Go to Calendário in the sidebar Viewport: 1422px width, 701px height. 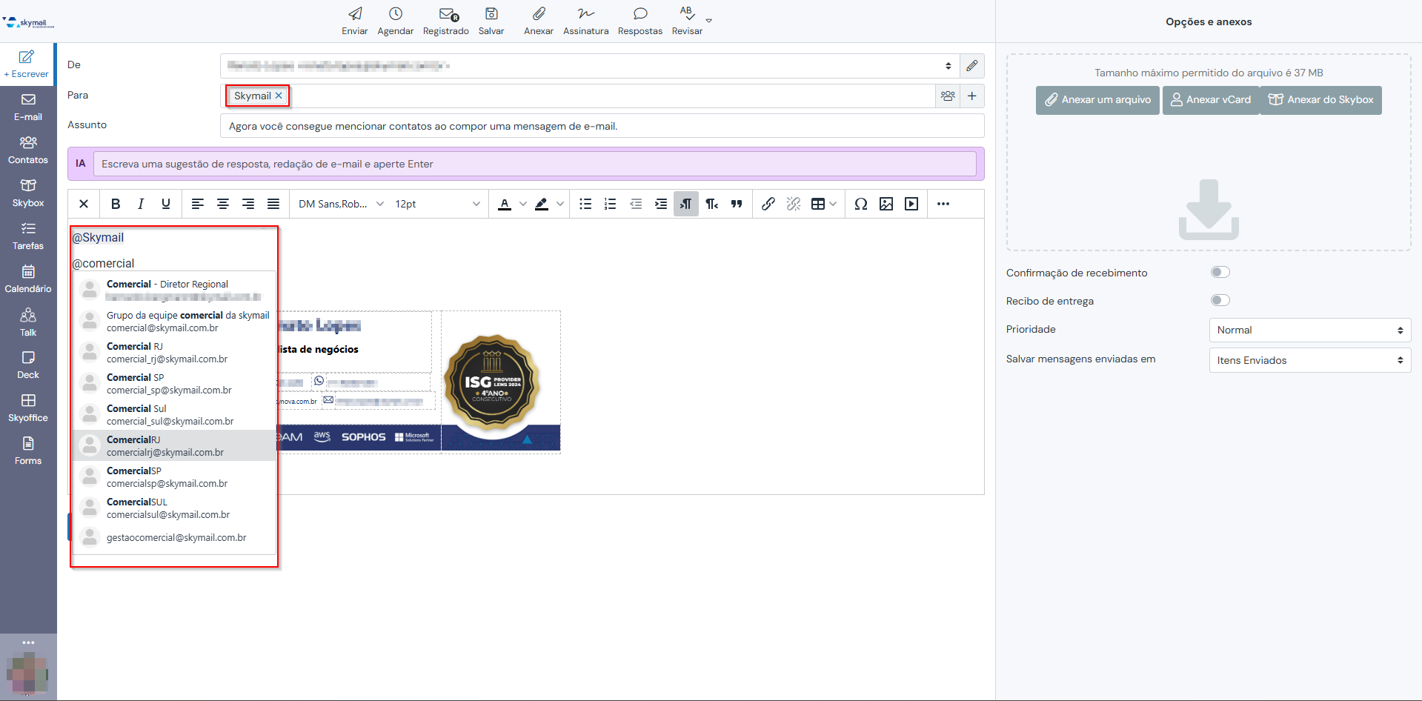28,279
